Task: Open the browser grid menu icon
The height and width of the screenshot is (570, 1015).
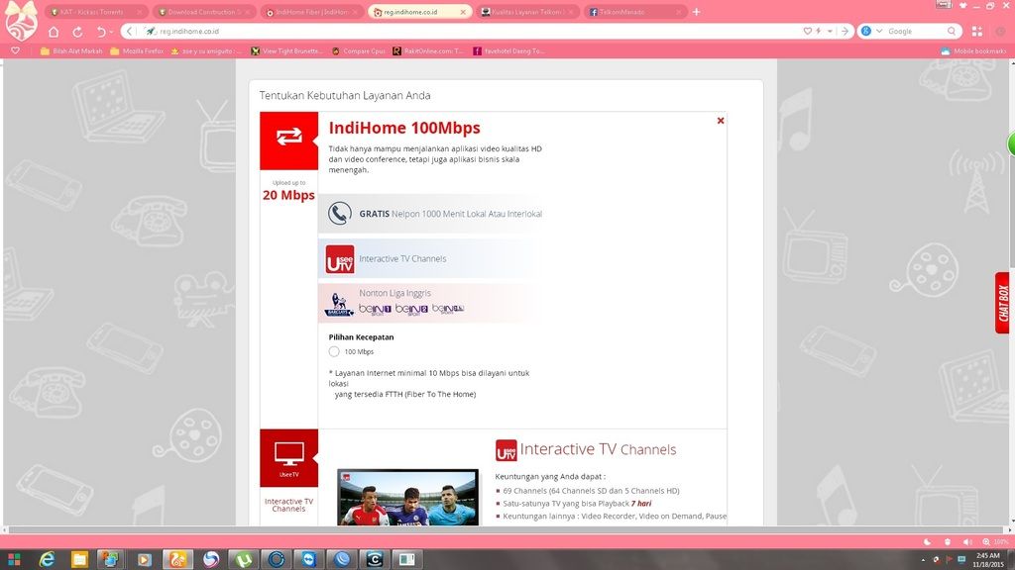Action: tap(976, 31)
